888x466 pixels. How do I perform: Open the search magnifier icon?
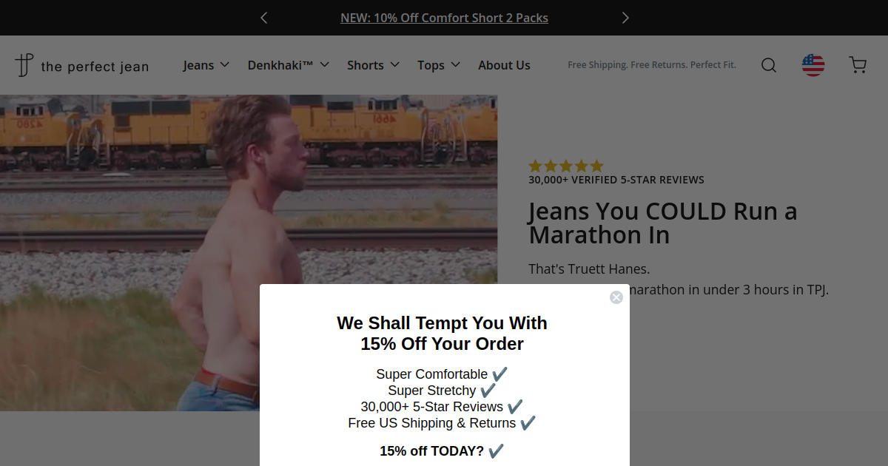769,65
